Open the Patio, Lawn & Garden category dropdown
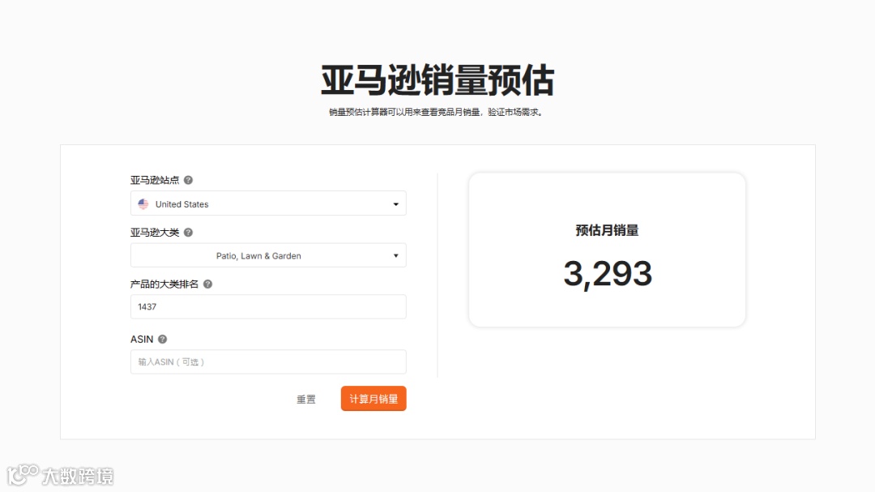The image size is (875, 492). 268,255
